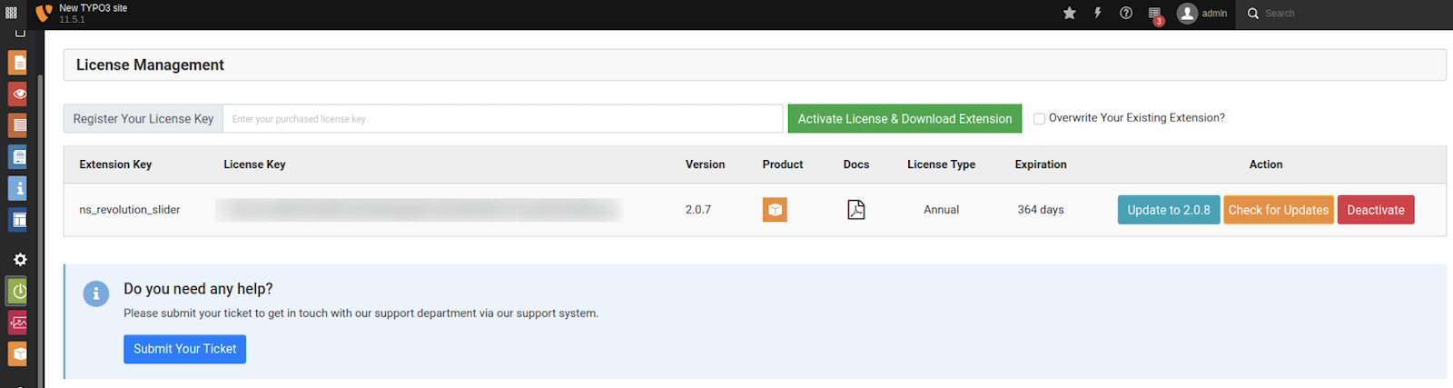The width and height of the screenshot is (1453, 388).
Task: Open the blue document module icon in sidebar
Action: click(x=18, y=156)
